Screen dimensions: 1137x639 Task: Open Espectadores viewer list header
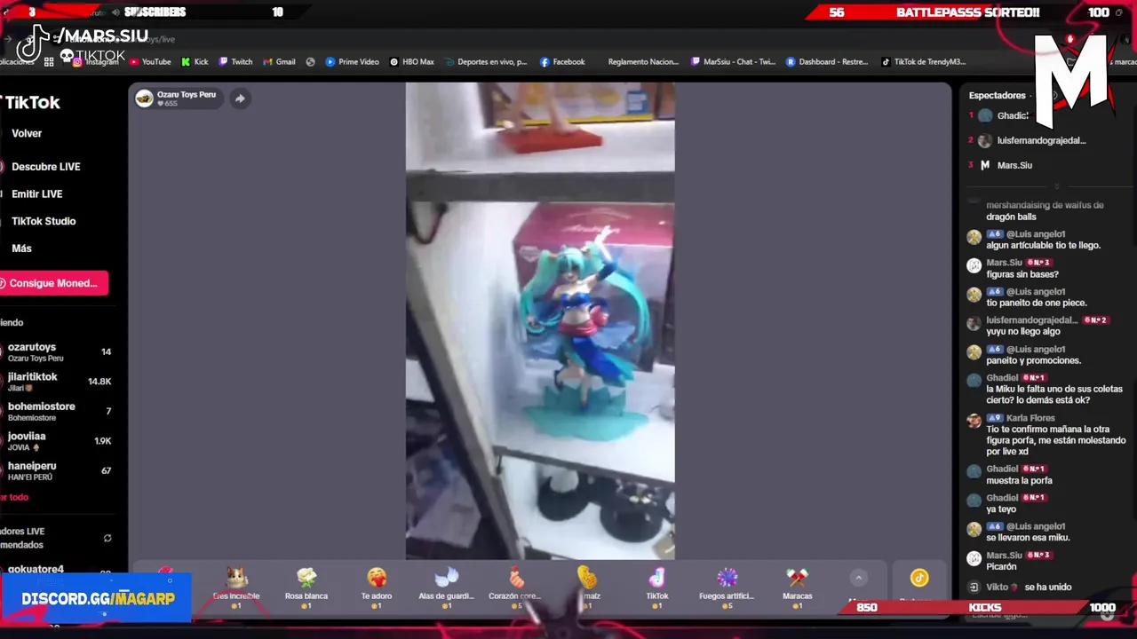997,95
